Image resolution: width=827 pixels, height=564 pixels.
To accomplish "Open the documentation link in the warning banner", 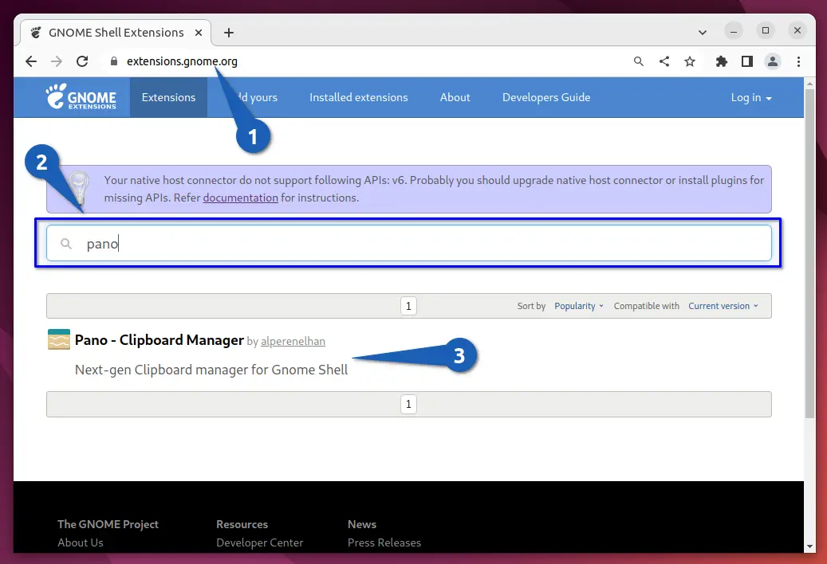I will pos(240,198).
